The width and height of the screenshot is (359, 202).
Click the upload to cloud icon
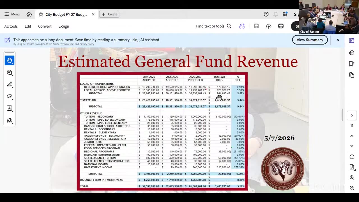(x=269, y=26)
